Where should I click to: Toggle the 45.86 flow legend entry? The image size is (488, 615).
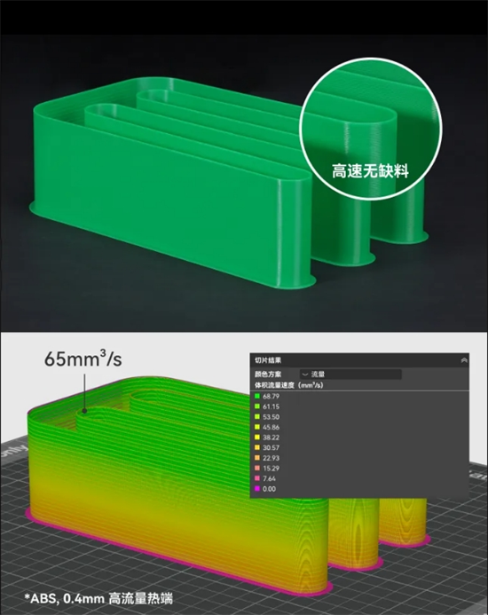point(267,427)
